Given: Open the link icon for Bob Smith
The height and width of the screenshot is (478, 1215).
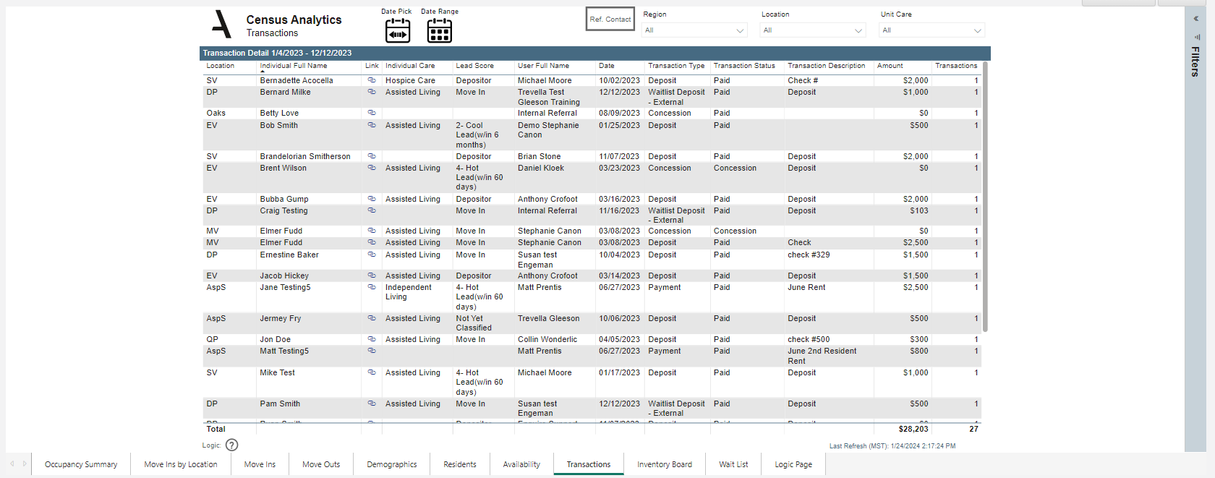Looking at the screenshot, I should pos(372,125).
